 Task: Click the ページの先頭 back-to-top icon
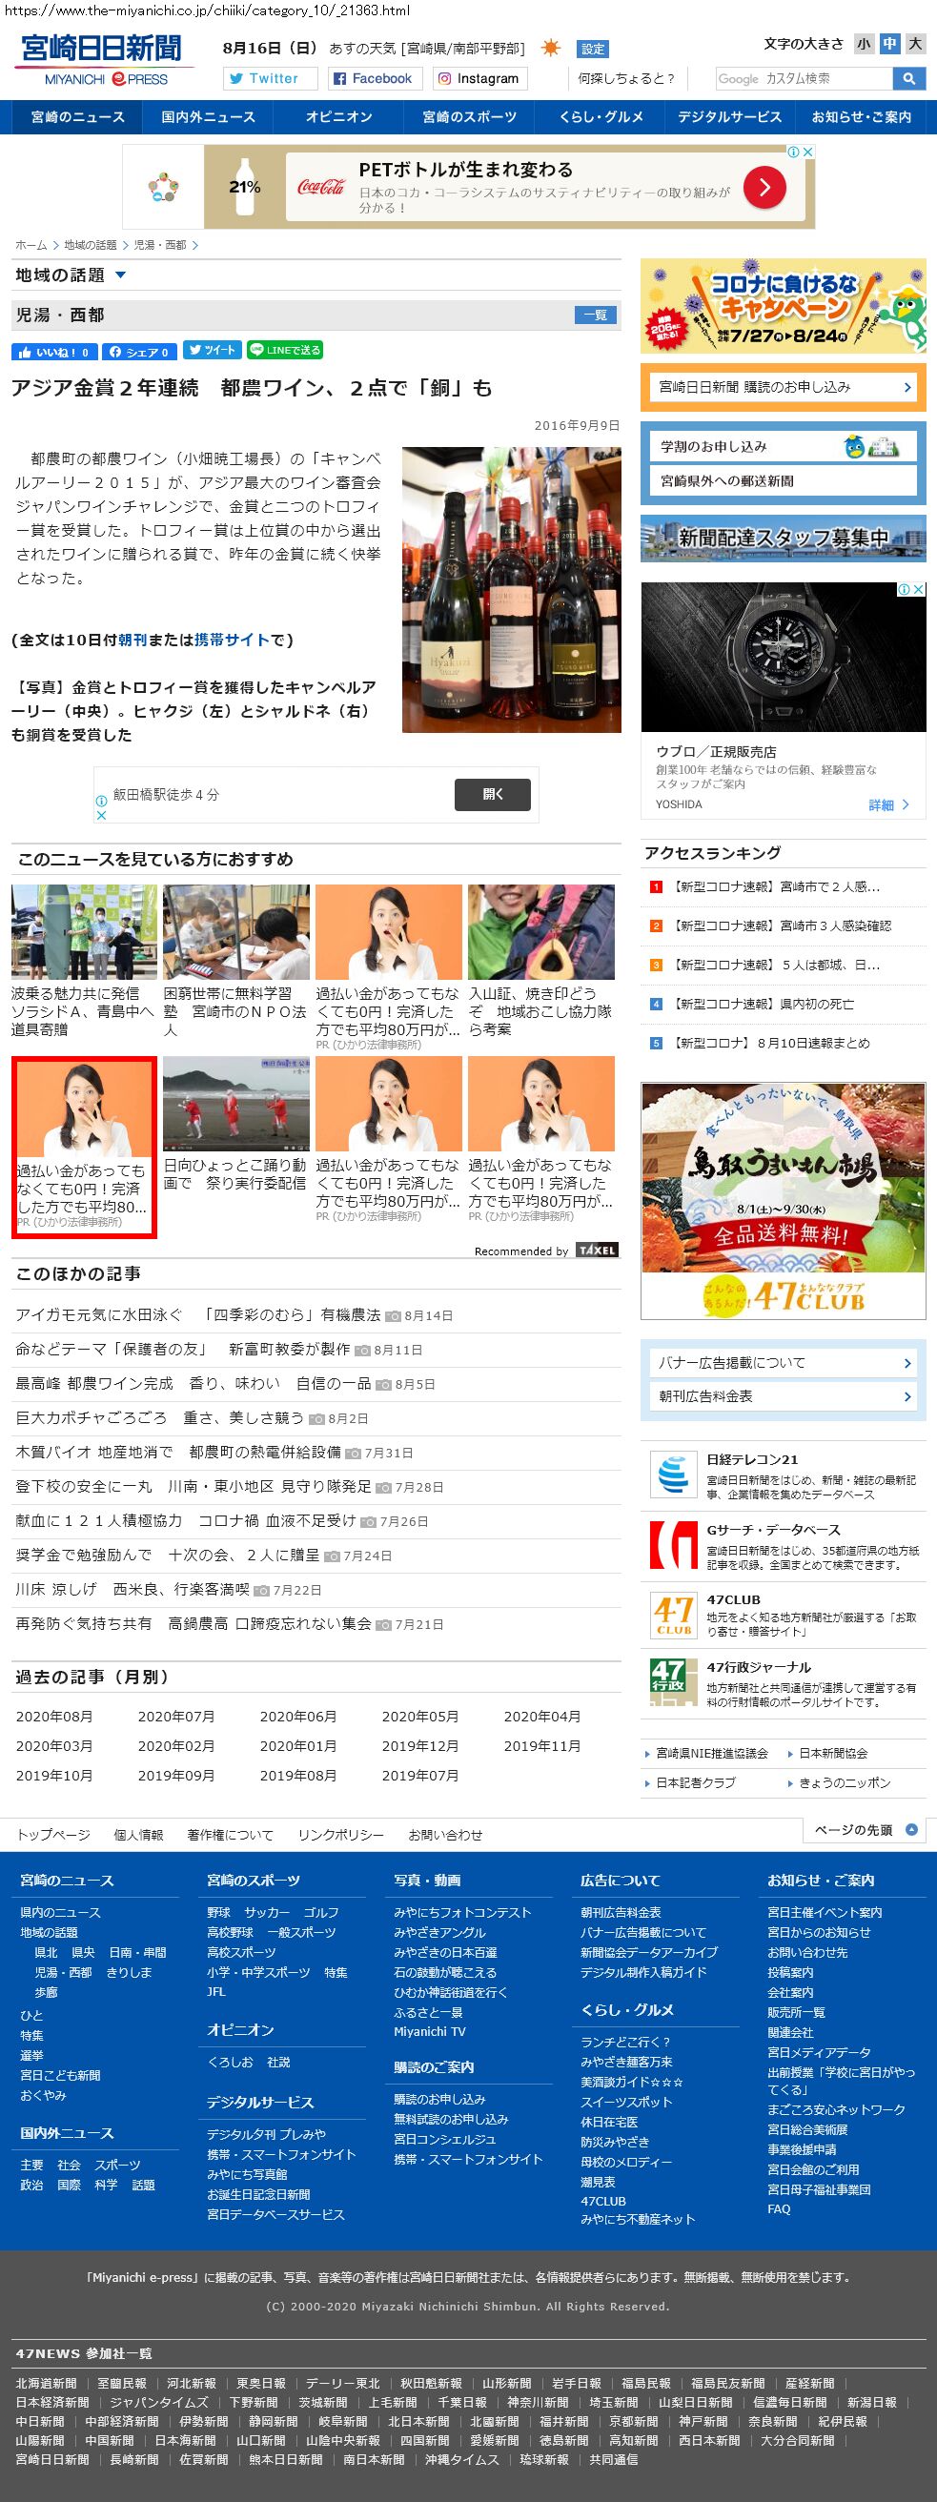click(x=910, y=1830)
